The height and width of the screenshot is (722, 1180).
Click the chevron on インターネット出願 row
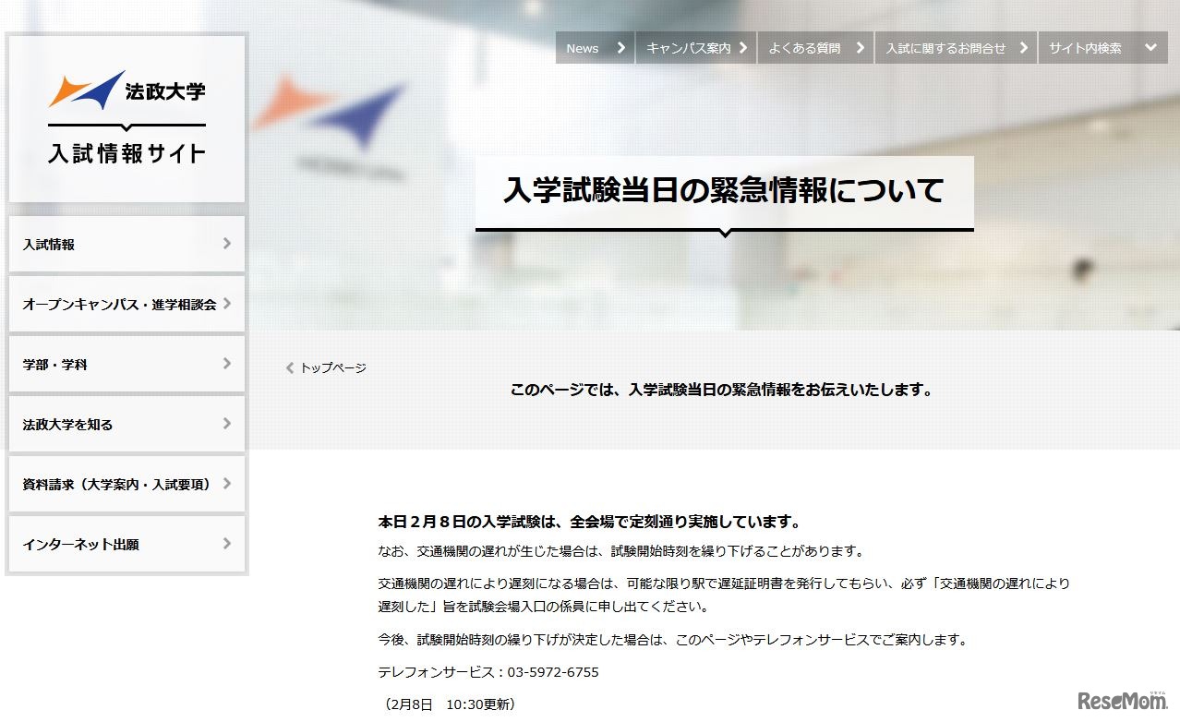point(227,544)
